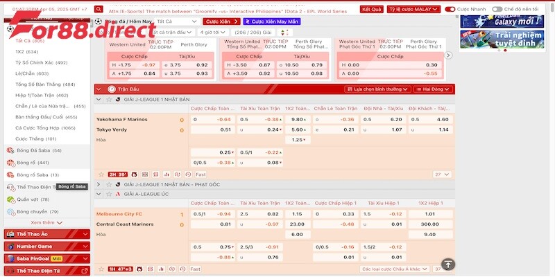
Task: Favorite the Yokohama F Marinos match star
Action: [101, 175]
